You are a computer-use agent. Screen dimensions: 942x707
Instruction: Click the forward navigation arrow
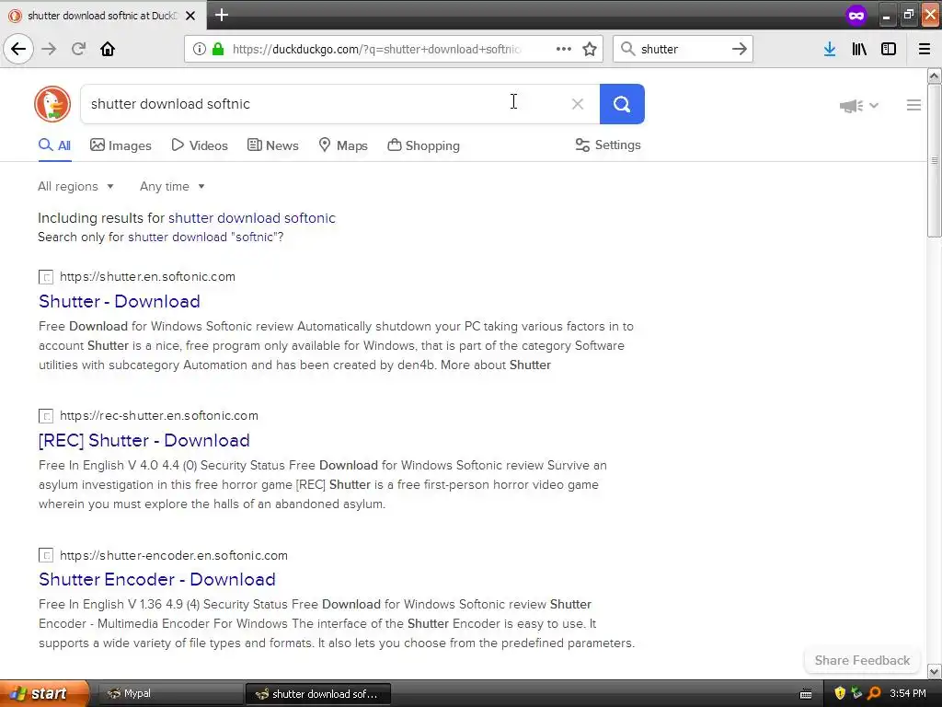click(49, 49)
